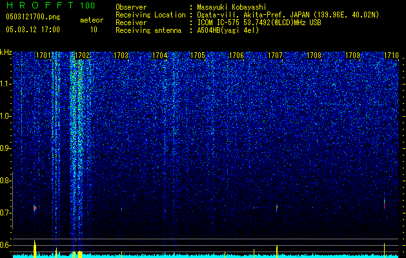This screenshot has height=258, width=406.
Task: Click the HROFFT 1.0.0 title text
Action: click(x=51, y=5)
